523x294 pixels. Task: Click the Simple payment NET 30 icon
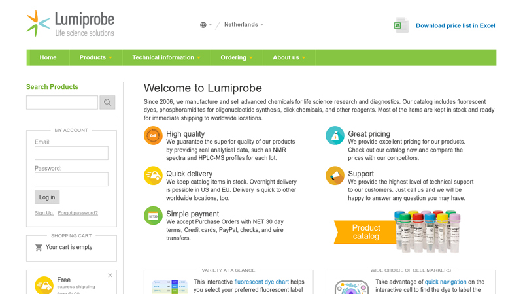pos(153,216)
